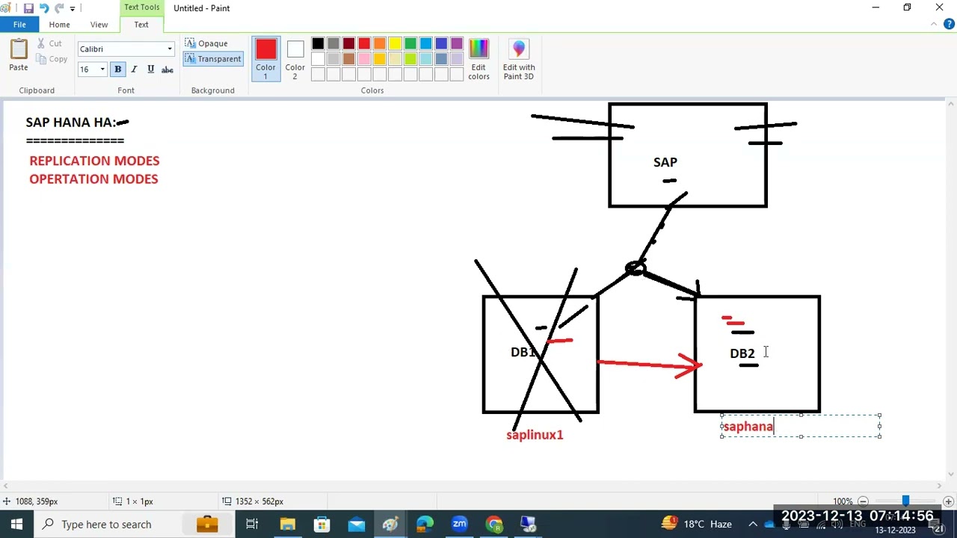957x538 pixels.
Task: Click the zoom in plus button
Action: [x=948, y=501]
